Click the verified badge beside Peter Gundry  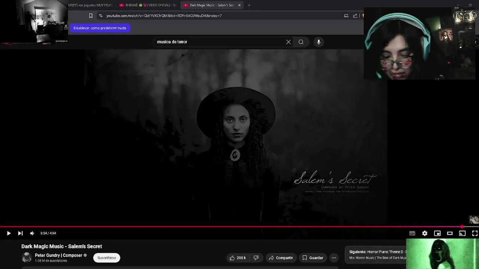point(85,256)
